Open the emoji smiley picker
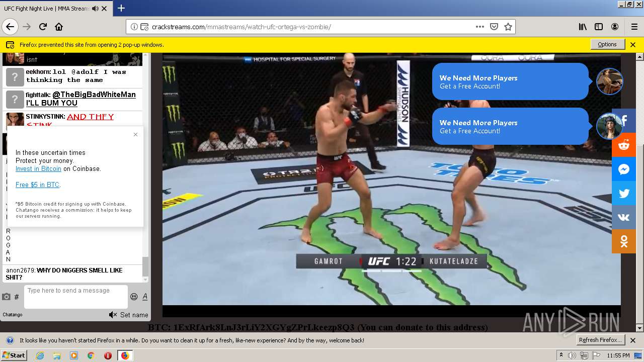644x362 pixels. click(134, 297)
